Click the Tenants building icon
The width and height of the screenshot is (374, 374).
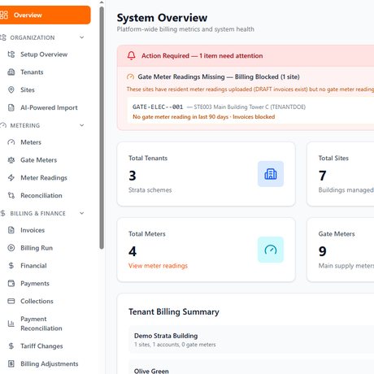coord(11,72)
